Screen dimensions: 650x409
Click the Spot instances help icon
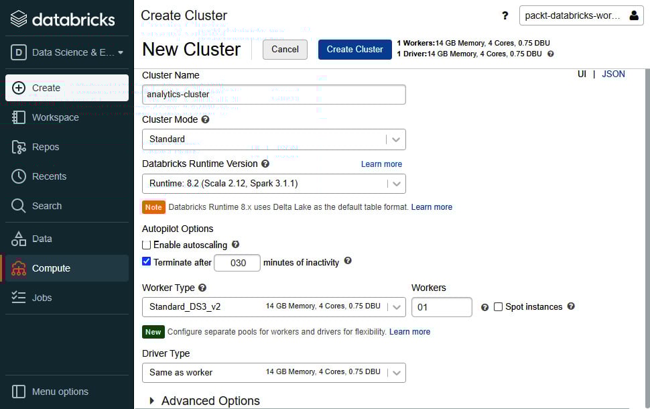[x=571, y=306]
